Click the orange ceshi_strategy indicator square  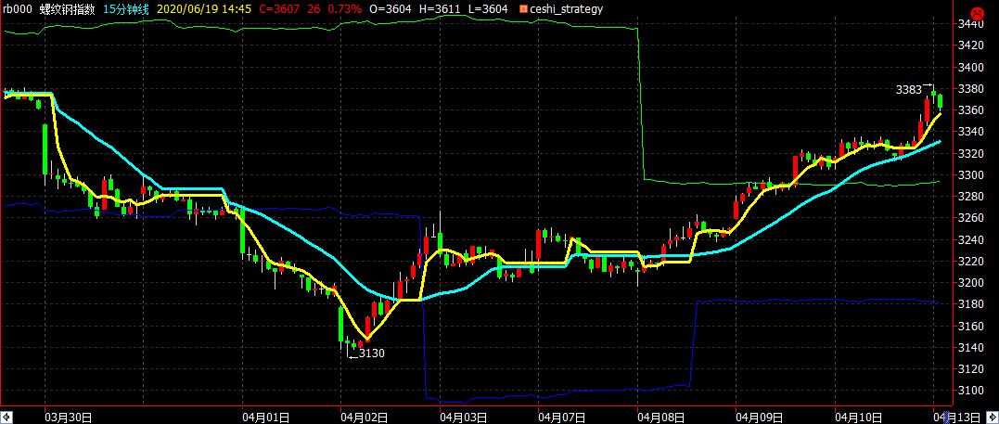[523, 9]
